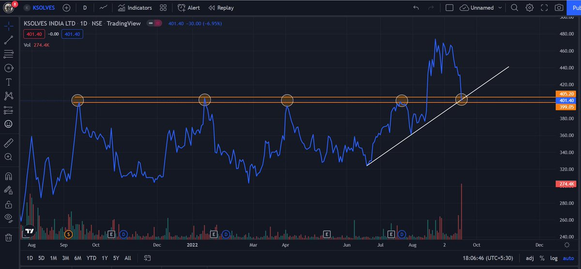
Task: Toggle adj dividend adjustment
Action: point(530,258)
